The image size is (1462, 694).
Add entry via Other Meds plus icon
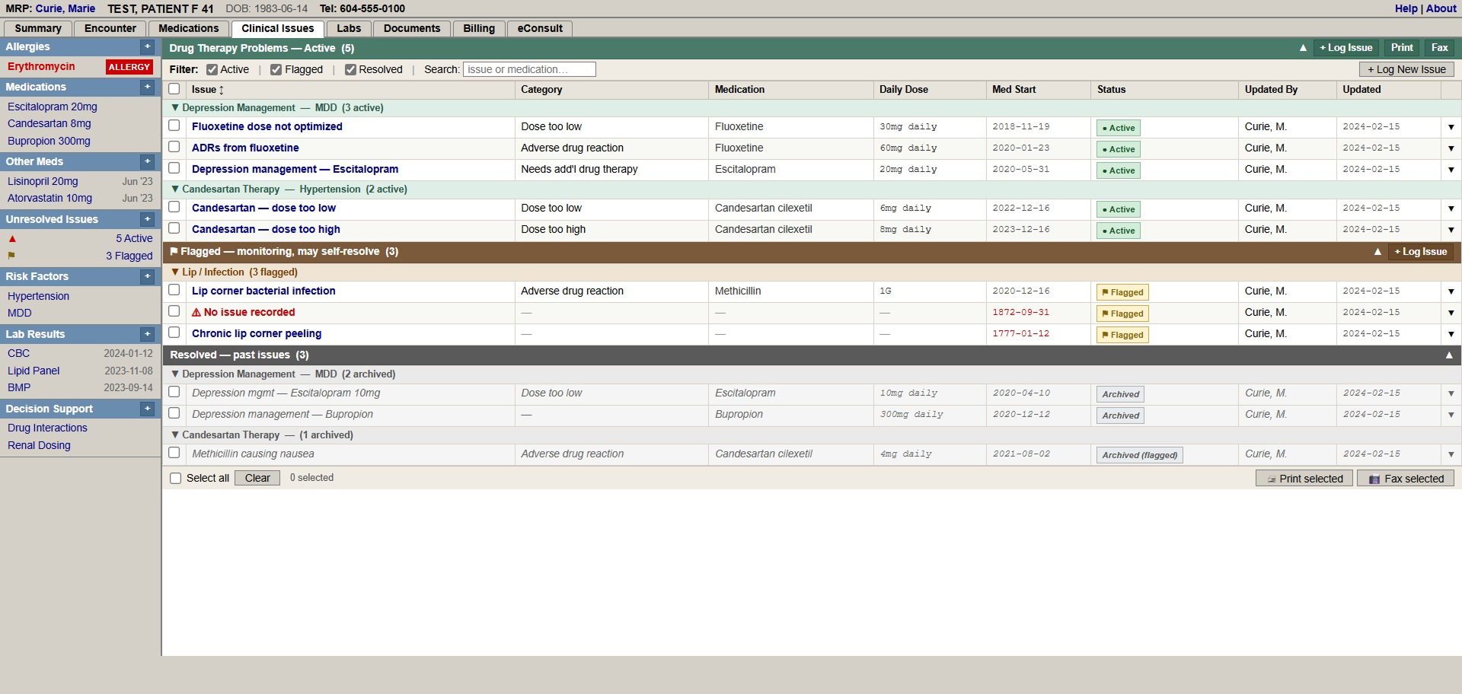[x=148, y=162]
